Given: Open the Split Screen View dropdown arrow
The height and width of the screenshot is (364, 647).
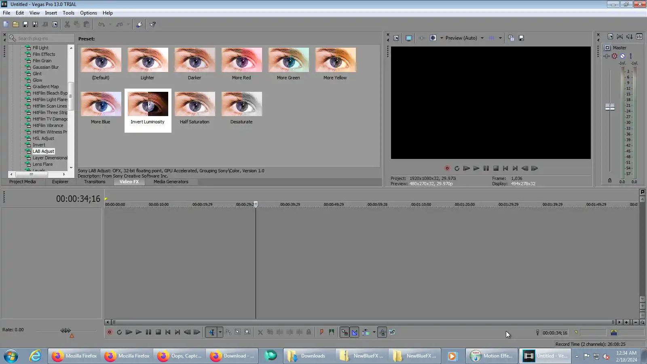Looking at the screenshot, I should (x=442, y=38).
